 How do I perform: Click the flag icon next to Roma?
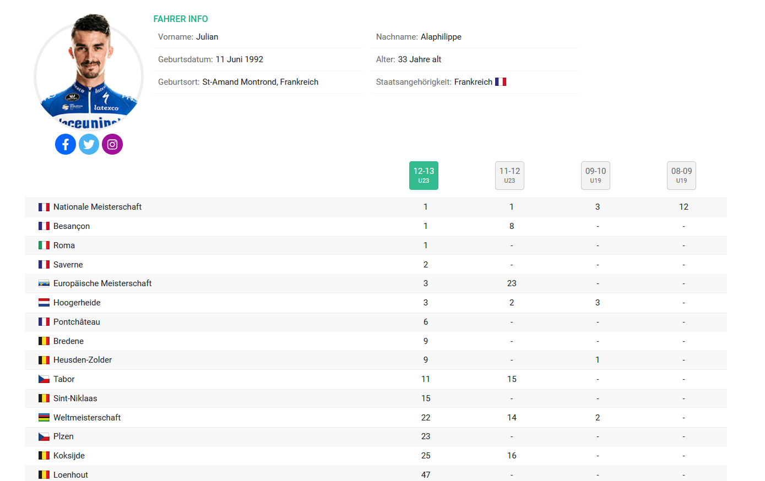[44, 245]
